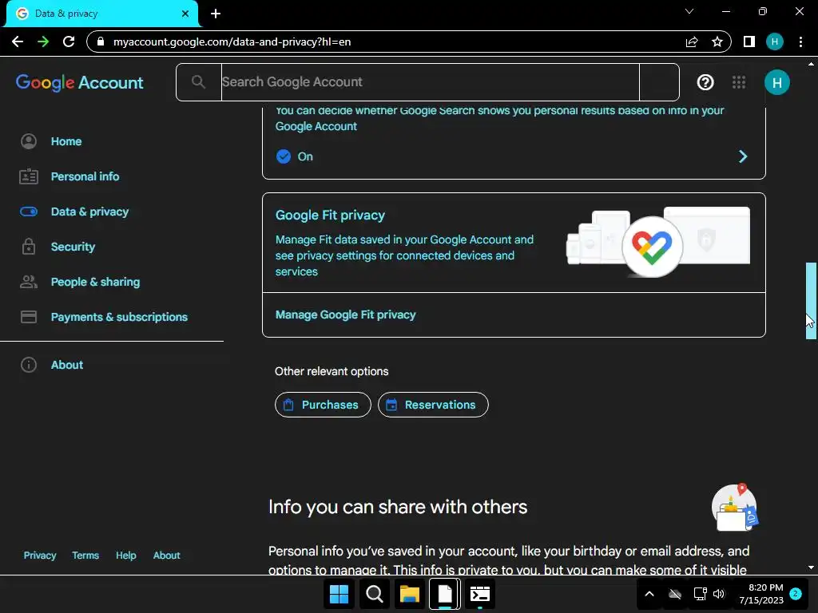
Task: Open the tab search dropdown arrow
Action: click(689, 11)
